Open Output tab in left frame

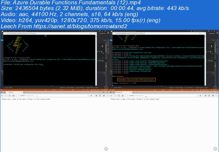click(97, 88)
